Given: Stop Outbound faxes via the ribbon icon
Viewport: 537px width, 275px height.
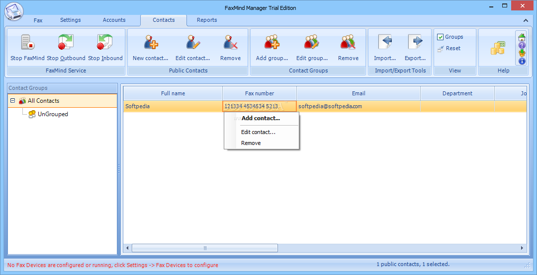Looking at the screenshot, I should [x=66, y=42].
